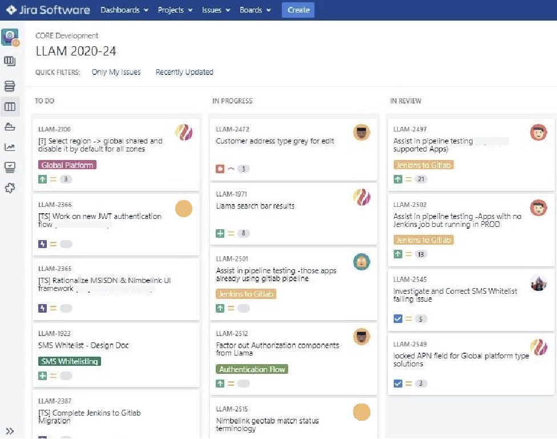Click assignee avatar on LLAM-1971
The image size is (557, 439).
coord(362,197)
